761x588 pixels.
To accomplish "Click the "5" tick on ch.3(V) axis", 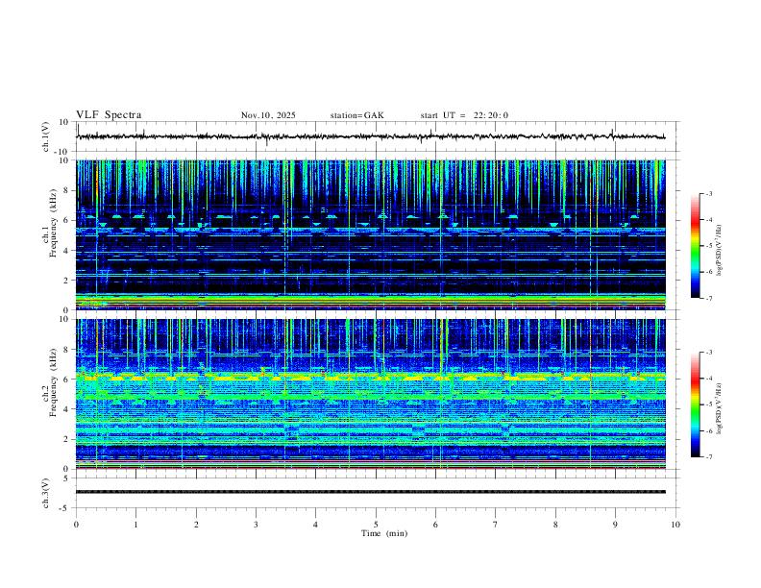I will coord(67,478).
